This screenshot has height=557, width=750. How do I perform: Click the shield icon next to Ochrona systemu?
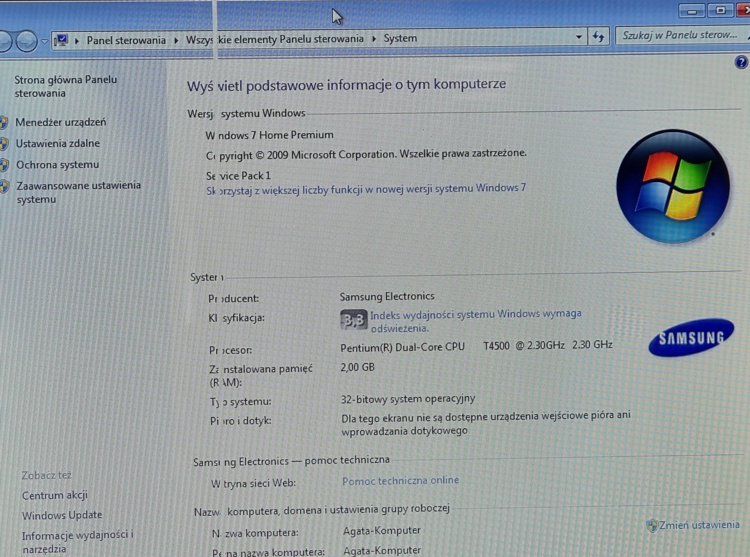(x=4, y=165)
